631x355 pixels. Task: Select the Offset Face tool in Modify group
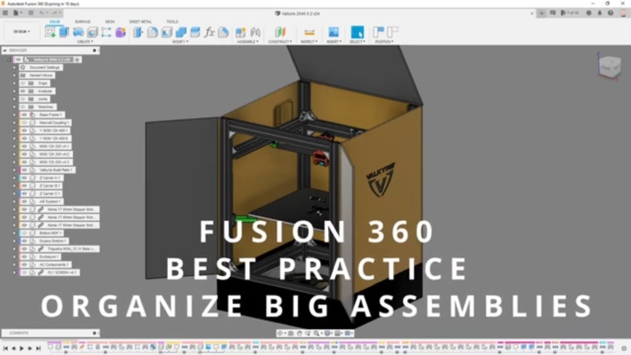click(195, 32)
